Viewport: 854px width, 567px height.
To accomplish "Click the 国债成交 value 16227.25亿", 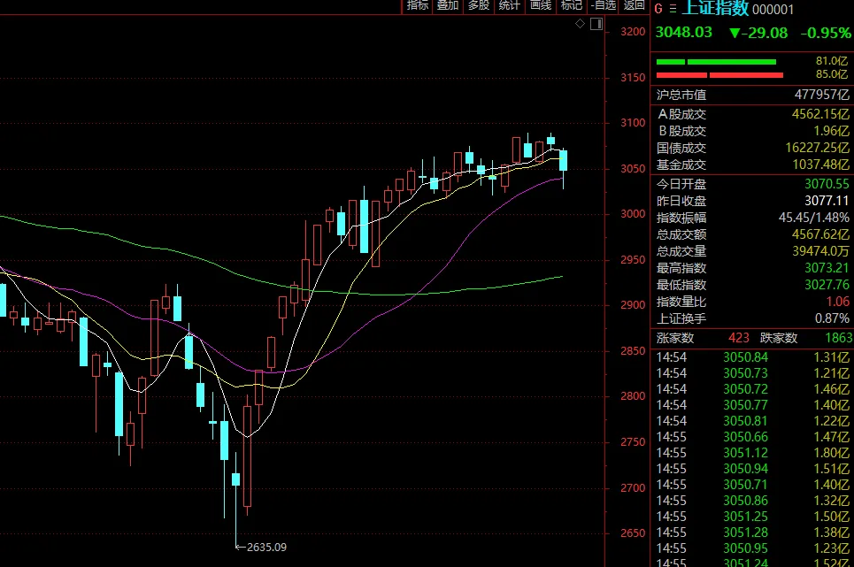I will pos(817,148).
